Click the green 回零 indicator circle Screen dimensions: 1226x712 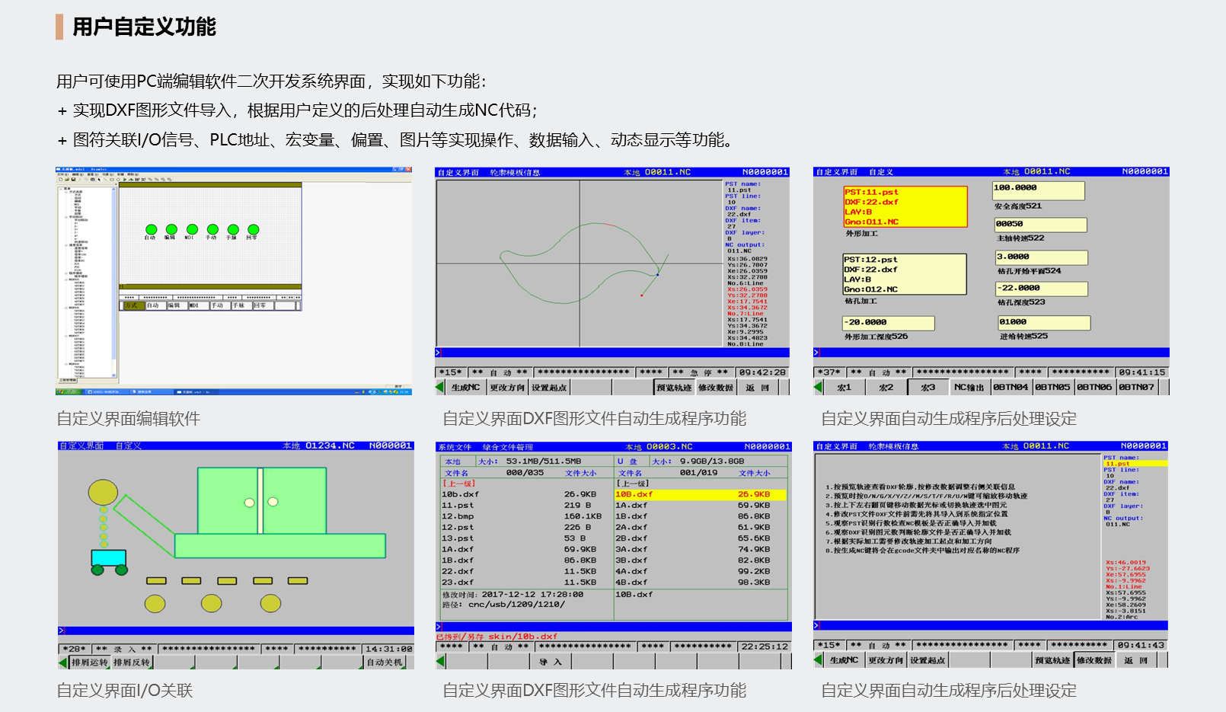pyautogui.click(x=254, y=230)
